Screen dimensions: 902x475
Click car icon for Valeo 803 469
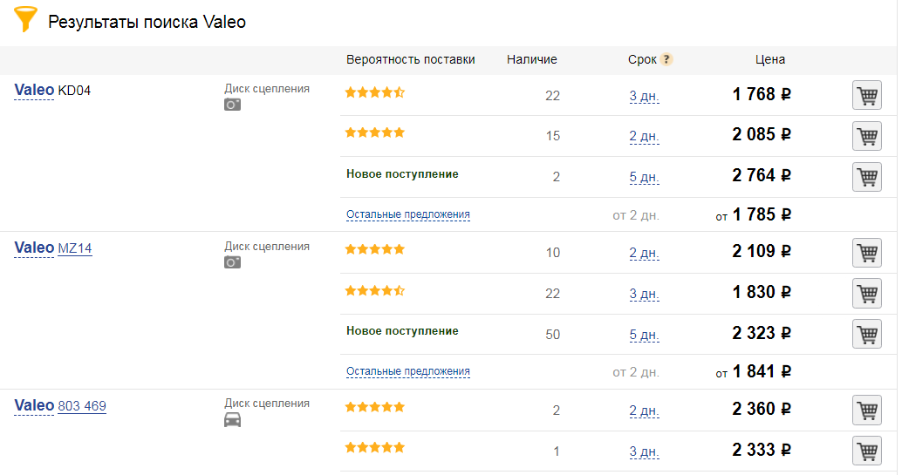(232, 420)
